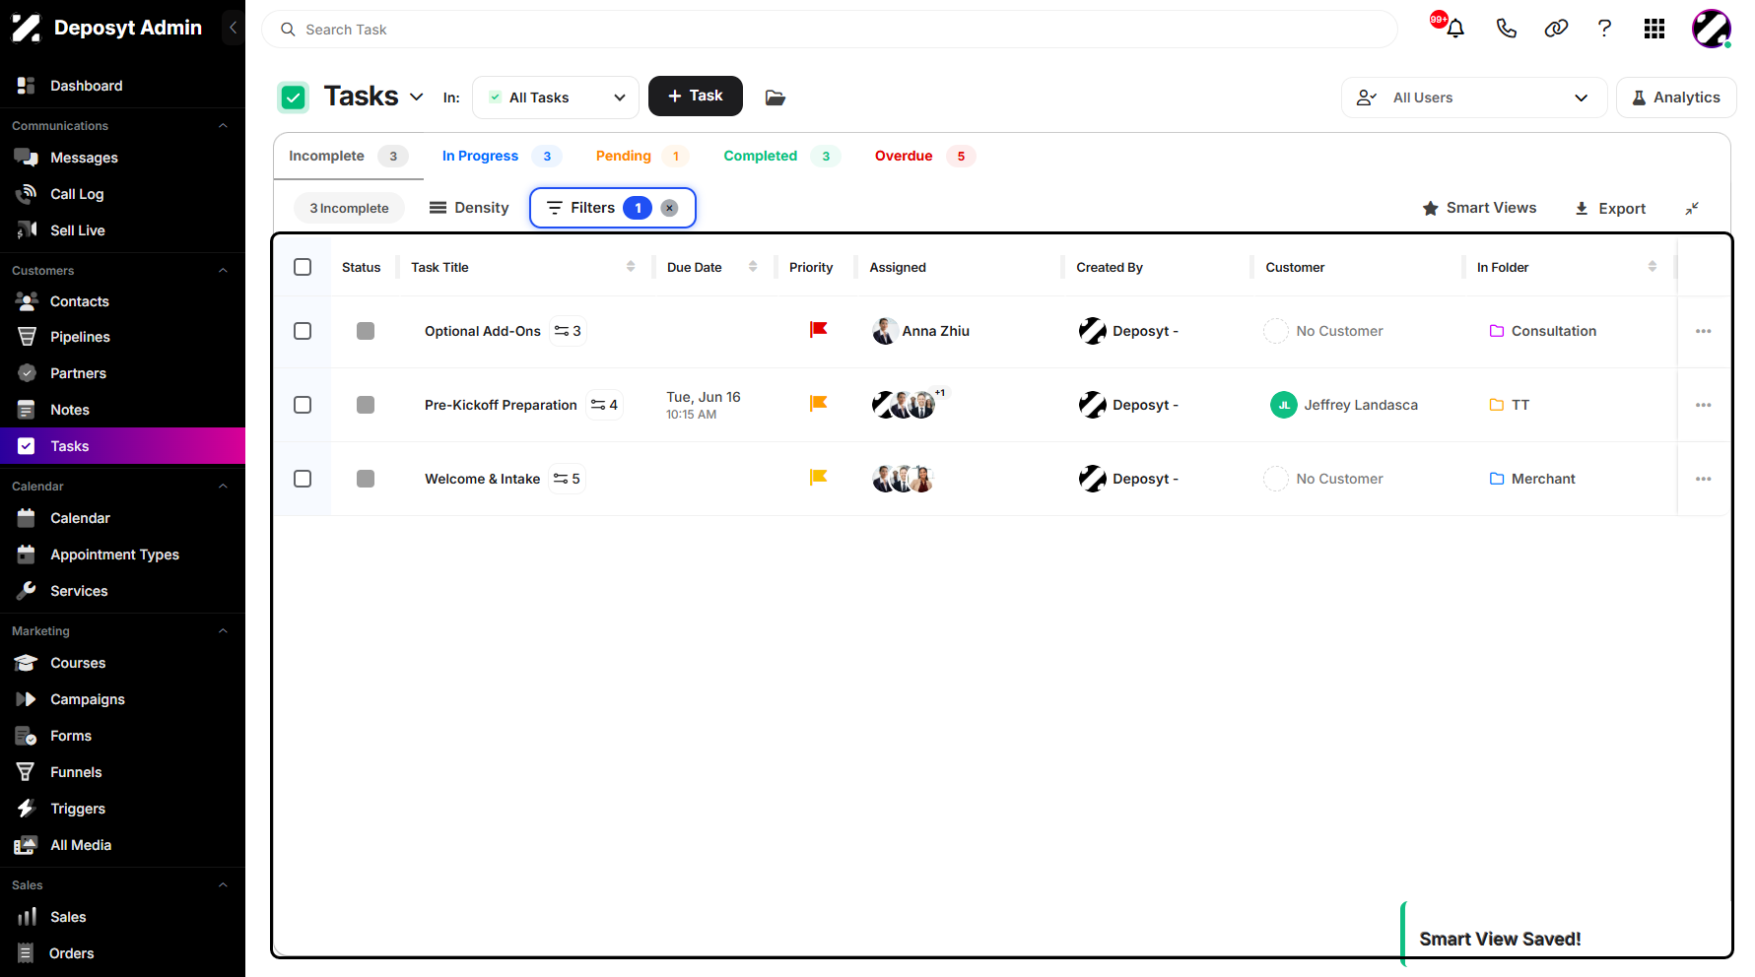
Task: Collapse the Communications sidebar section
Action: [x=223, y=125]
